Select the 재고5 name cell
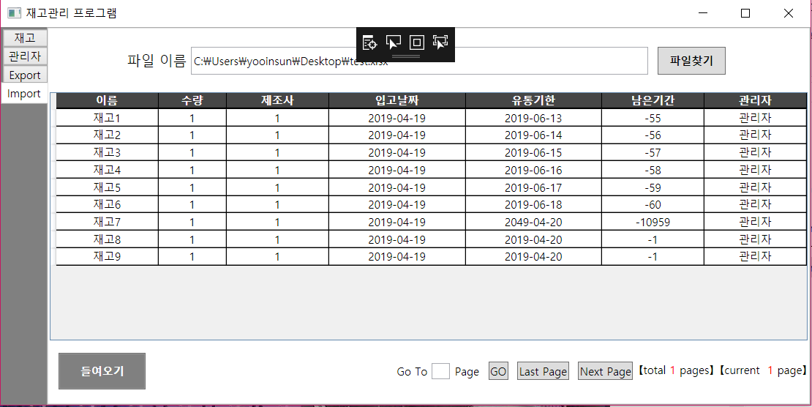This screenshot has height=407, width=812. [108, 187]
